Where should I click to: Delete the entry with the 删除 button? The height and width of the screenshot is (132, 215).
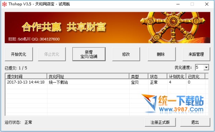click(x=162, y=54)
